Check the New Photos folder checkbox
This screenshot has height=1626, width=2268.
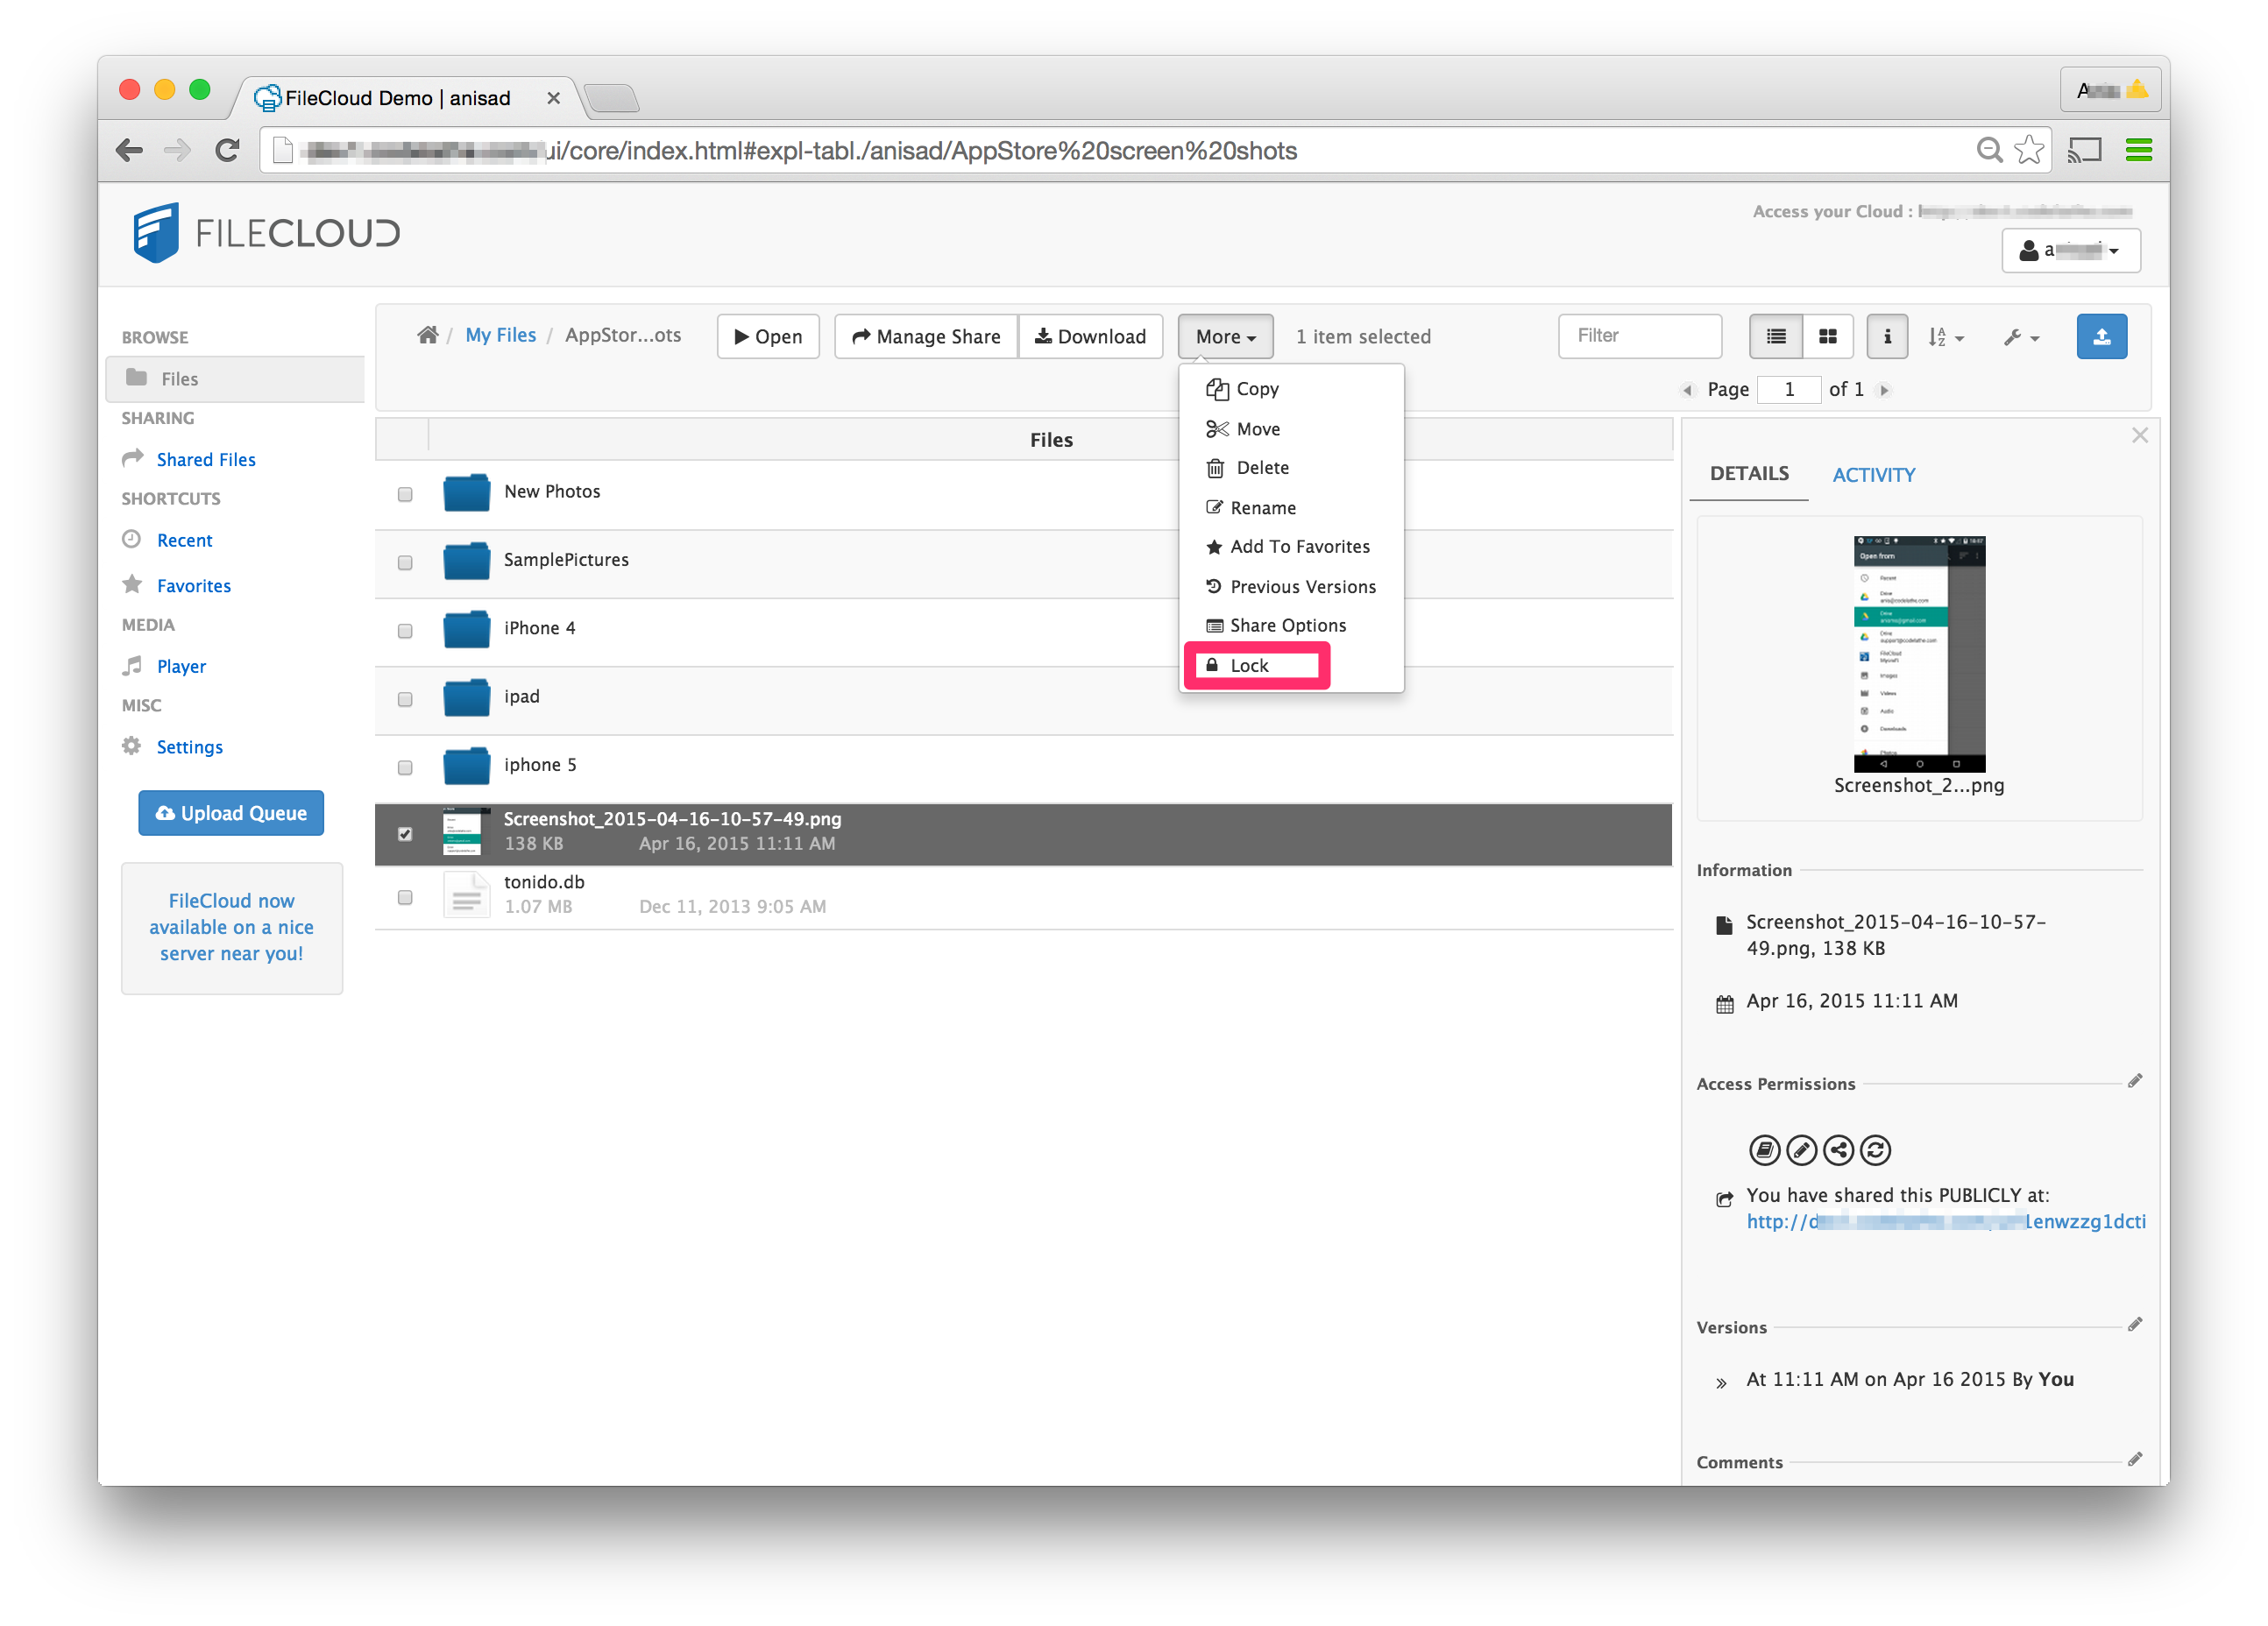coord(405,494)
